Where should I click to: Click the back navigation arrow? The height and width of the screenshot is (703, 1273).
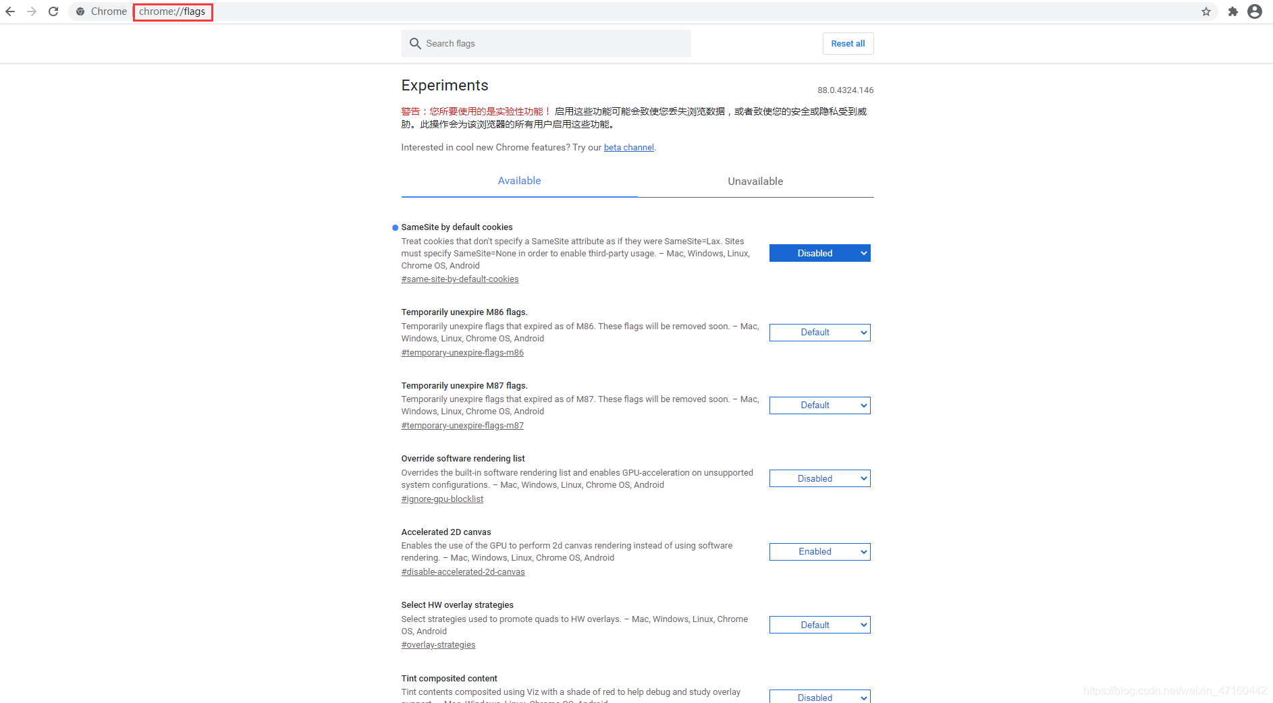[x=10, y=11]
